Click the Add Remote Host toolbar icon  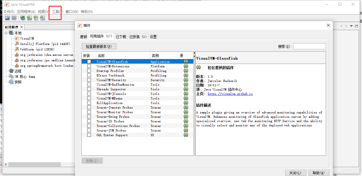click(22, 18)
